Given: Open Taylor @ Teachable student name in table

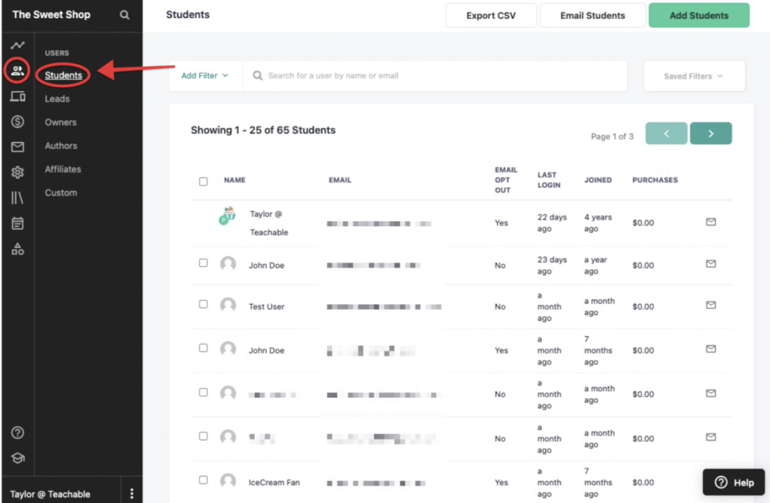Looking at the screenshot, I should tap(269, 223).
